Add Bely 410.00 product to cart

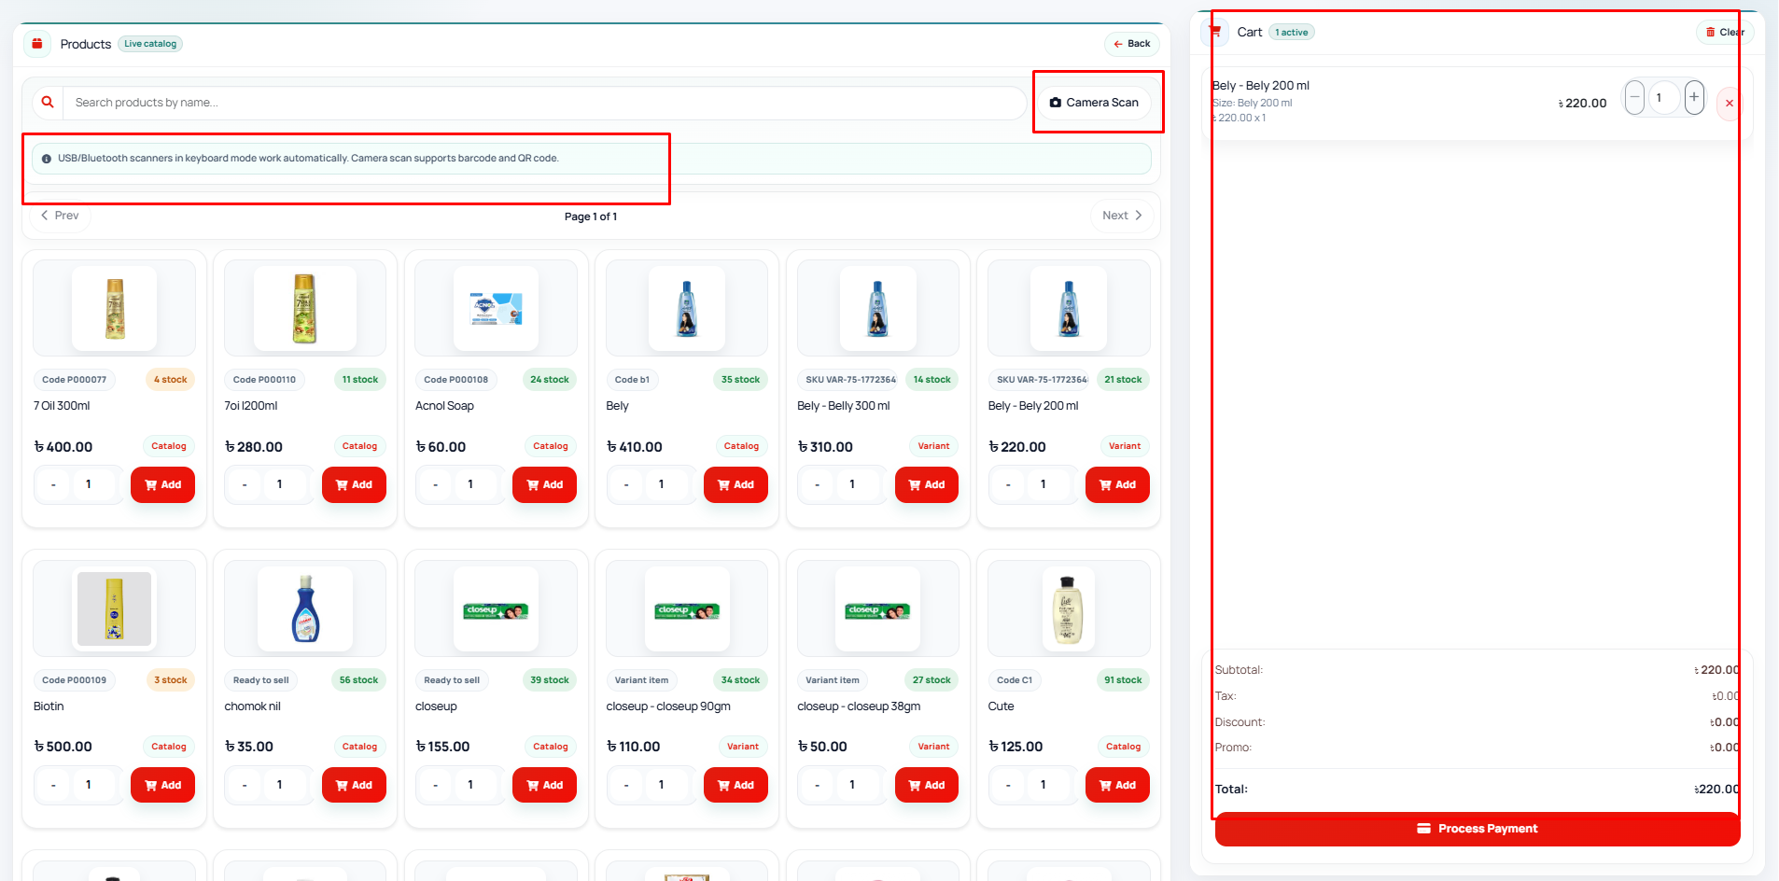tap(735, 485)
